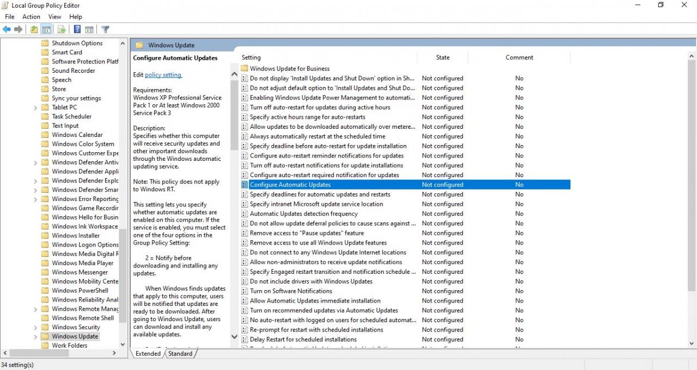Click the settings list scroll up arrow
This screenshot has width=697, height=370.
tap(692, 56)
